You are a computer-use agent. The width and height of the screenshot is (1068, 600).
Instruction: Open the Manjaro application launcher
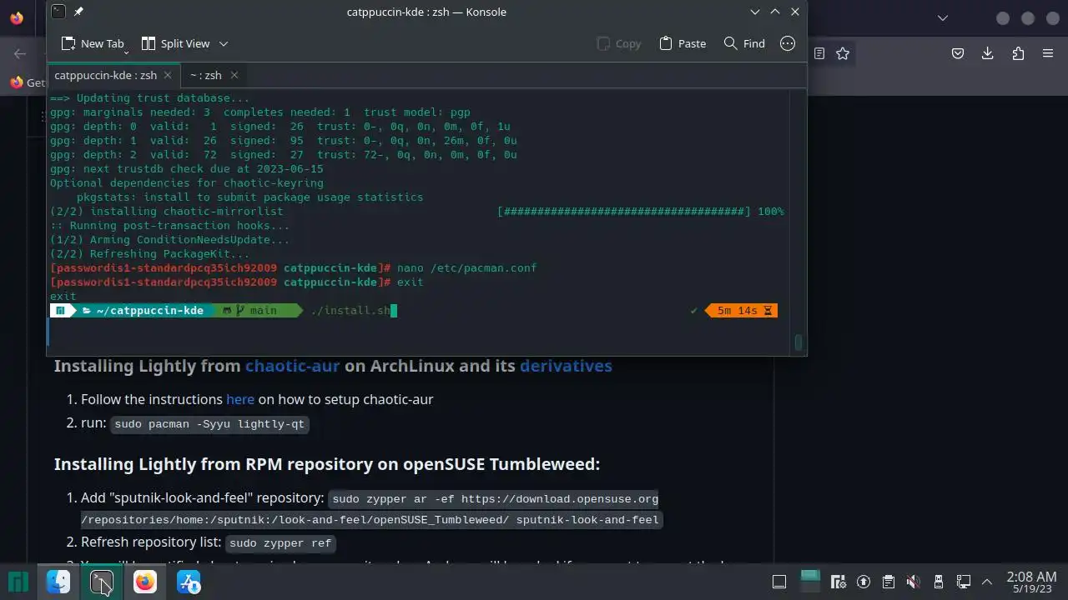pyautogui.click(x=18, y=582)
